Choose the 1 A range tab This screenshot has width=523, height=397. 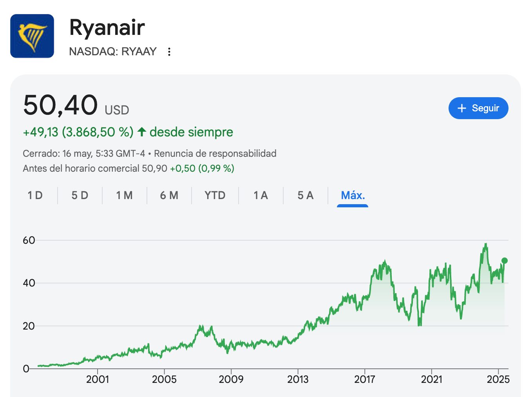coord(261,195)
